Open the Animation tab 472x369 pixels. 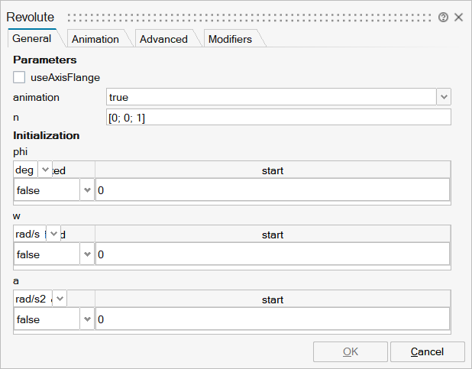pyautogui.click(x=95, y=39)
